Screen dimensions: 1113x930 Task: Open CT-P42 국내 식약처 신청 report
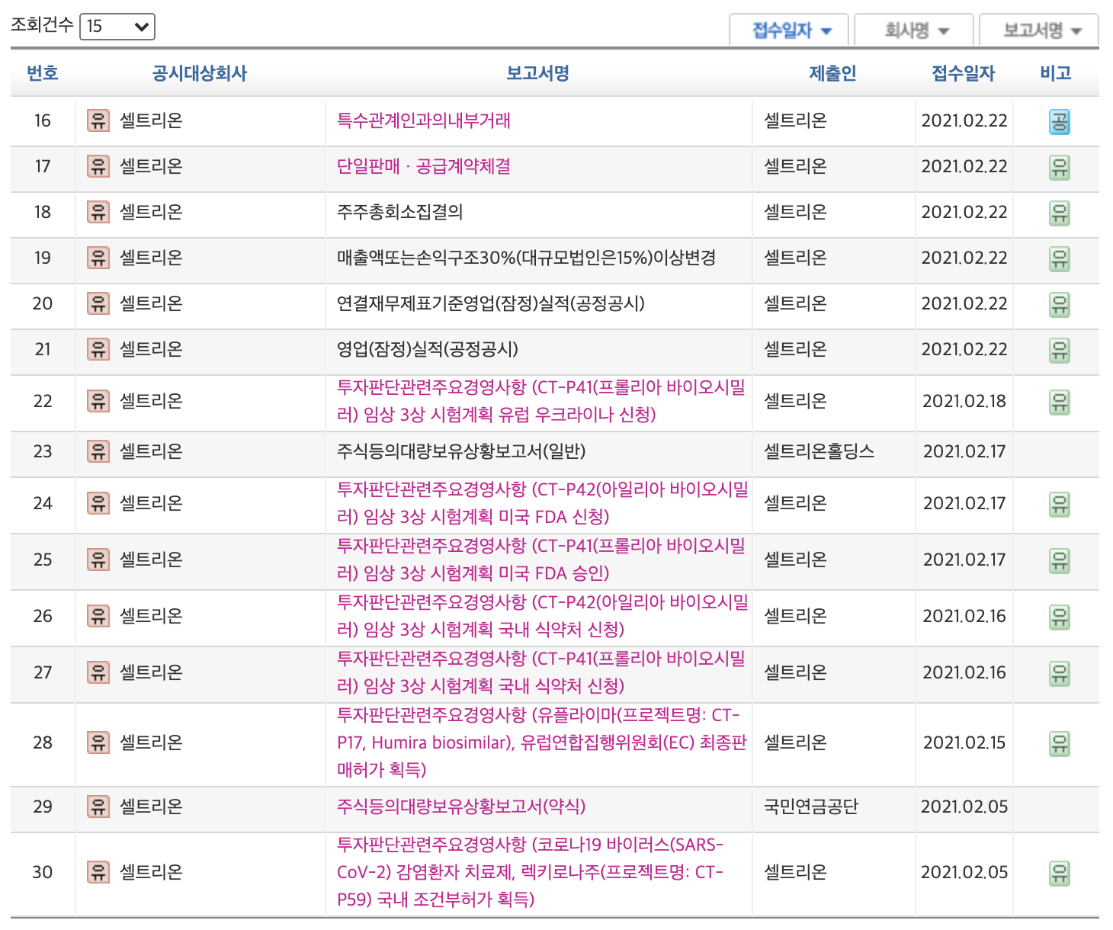point(543,616)
